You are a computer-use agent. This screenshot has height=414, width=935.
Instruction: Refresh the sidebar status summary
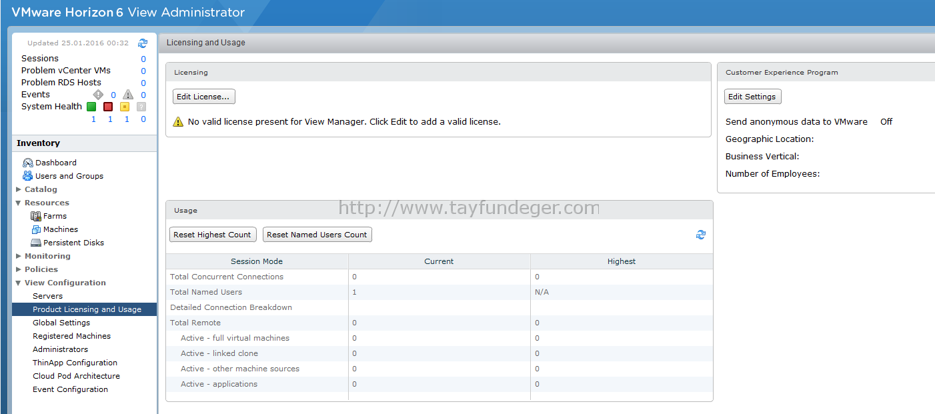click(x=143, y=43)
